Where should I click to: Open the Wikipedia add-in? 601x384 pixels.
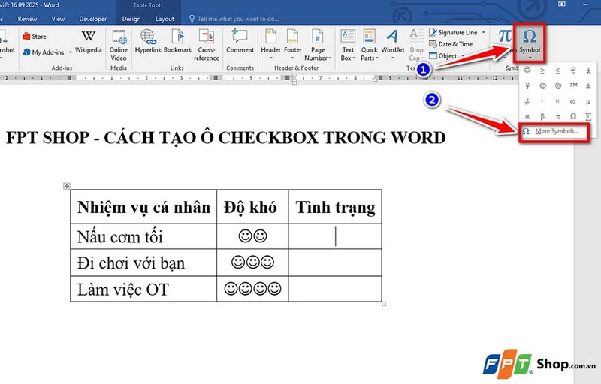(x=88, y=42)
